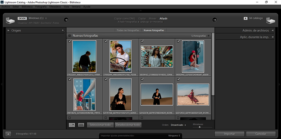Click the destination catalog drive icon

point(271,20)
